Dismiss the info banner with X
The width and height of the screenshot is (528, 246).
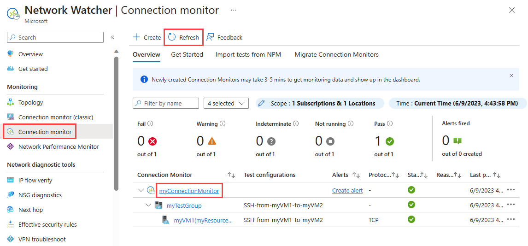click(511, 76)
